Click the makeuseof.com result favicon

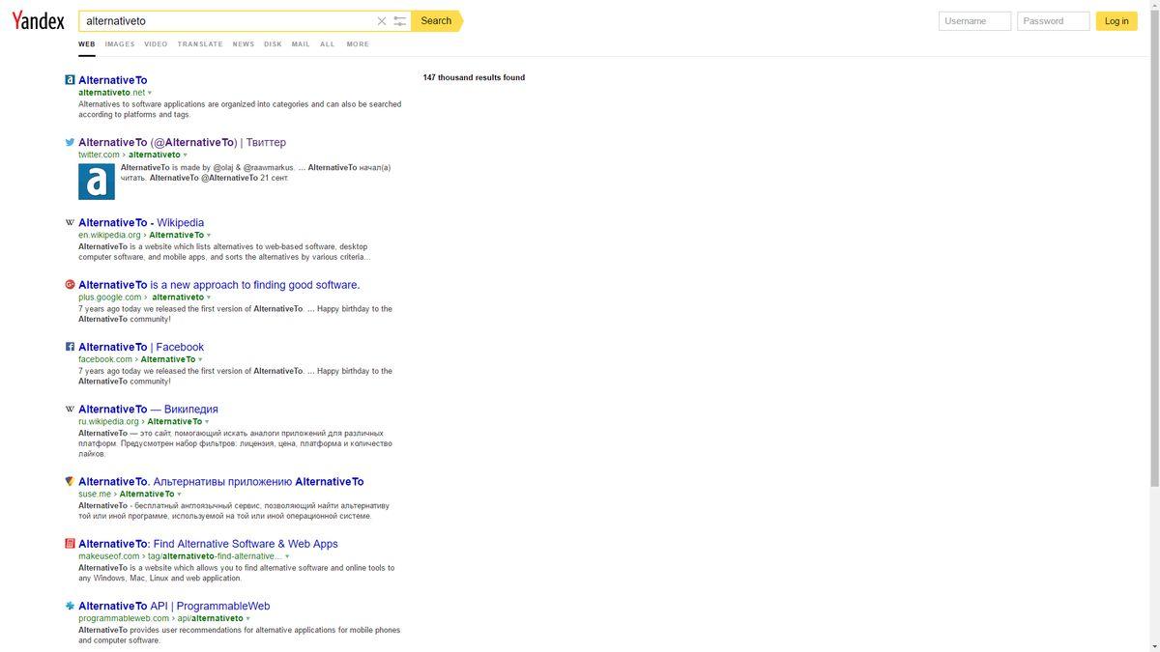[x=70, y=544]
